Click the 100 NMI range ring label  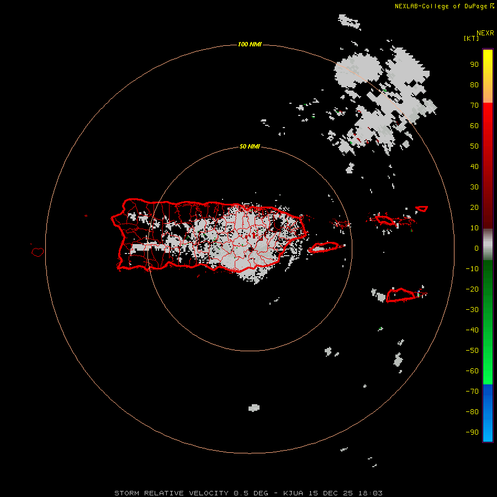click(250, 44)
